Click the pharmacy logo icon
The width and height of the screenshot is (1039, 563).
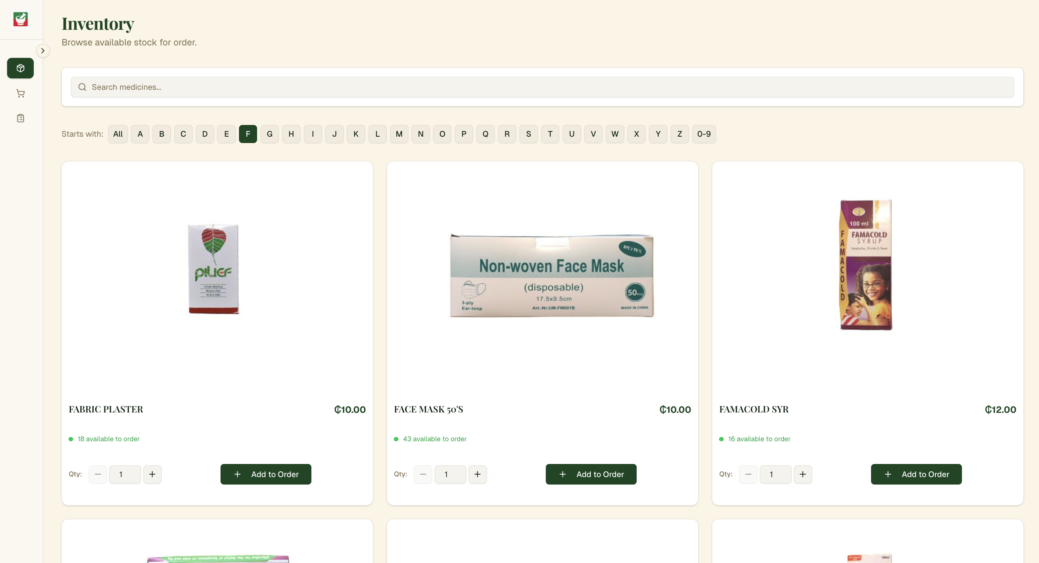20,20
